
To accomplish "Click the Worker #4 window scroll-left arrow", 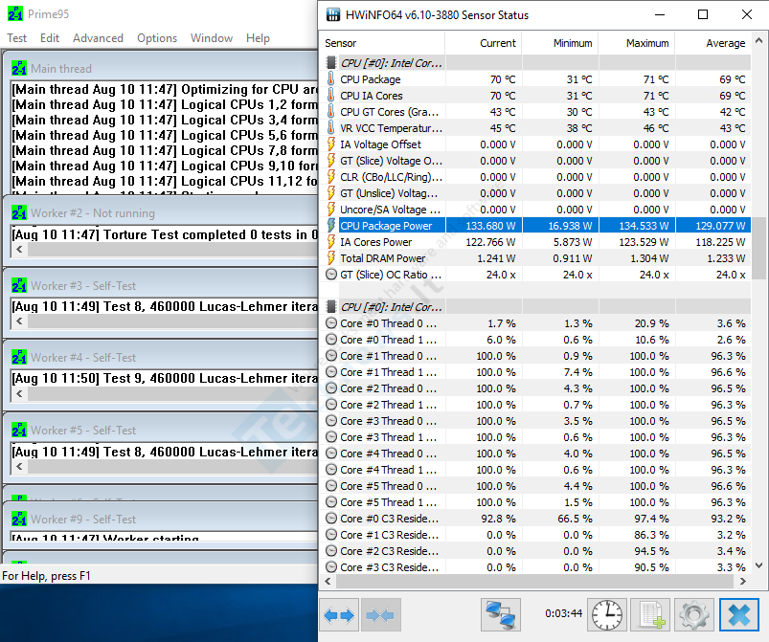I will (19, 393).
